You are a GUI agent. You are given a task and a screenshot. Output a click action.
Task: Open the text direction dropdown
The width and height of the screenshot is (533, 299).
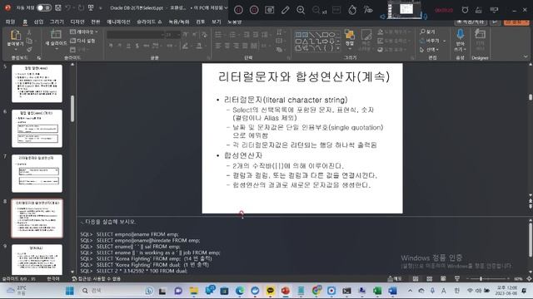[x=280, y=32]
